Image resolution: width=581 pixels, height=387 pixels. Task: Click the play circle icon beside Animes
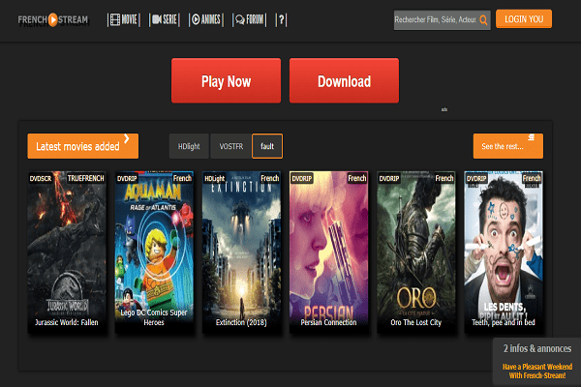pyautogui.click(x=196, y=19)
